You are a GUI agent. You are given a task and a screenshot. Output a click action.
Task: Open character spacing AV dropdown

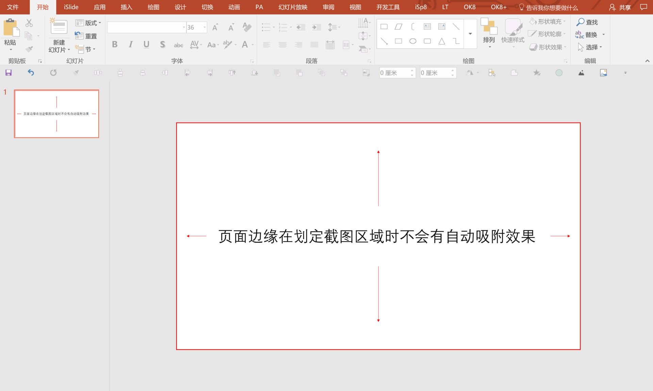(x=196, y=45)
